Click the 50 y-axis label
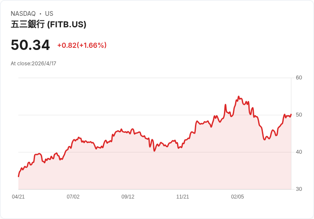Viewport: 314px width, 219px height. [x=299, y=115]
